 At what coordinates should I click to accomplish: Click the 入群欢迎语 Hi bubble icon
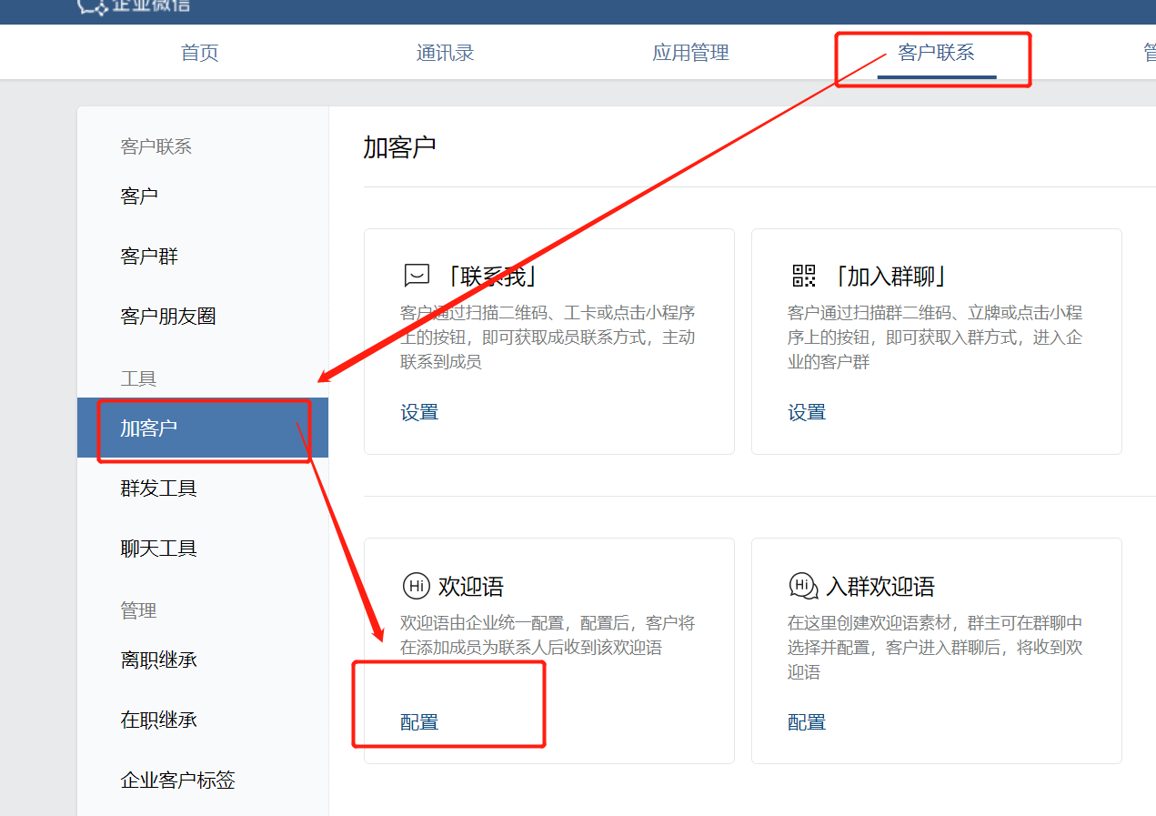(x=804, y=587)
